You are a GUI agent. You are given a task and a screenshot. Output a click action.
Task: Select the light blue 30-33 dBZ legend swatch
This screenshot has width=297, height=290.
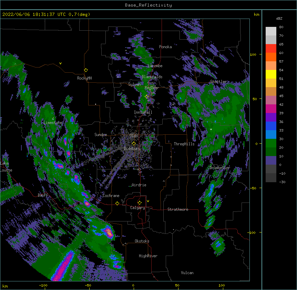pos(271,135)
